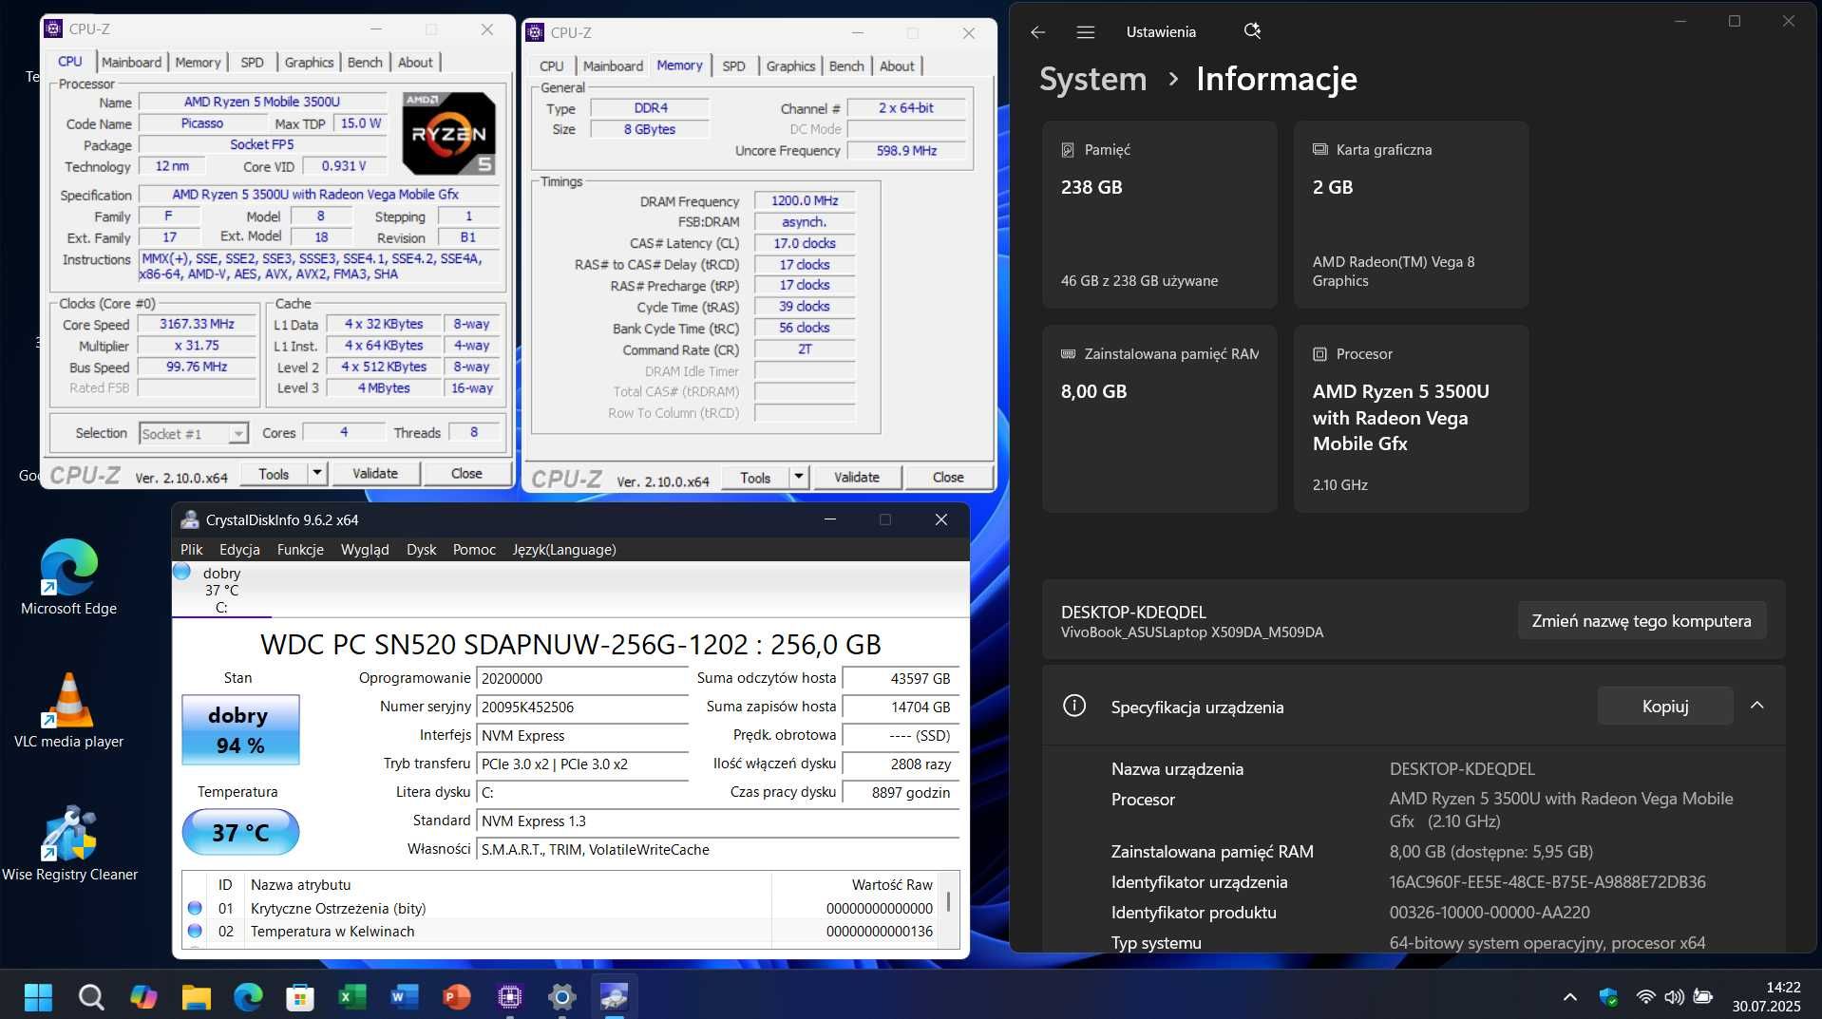Open About tab in left CPU-Z
The width and height of the screenshot is (1822, 1019).
click(415, 62)
